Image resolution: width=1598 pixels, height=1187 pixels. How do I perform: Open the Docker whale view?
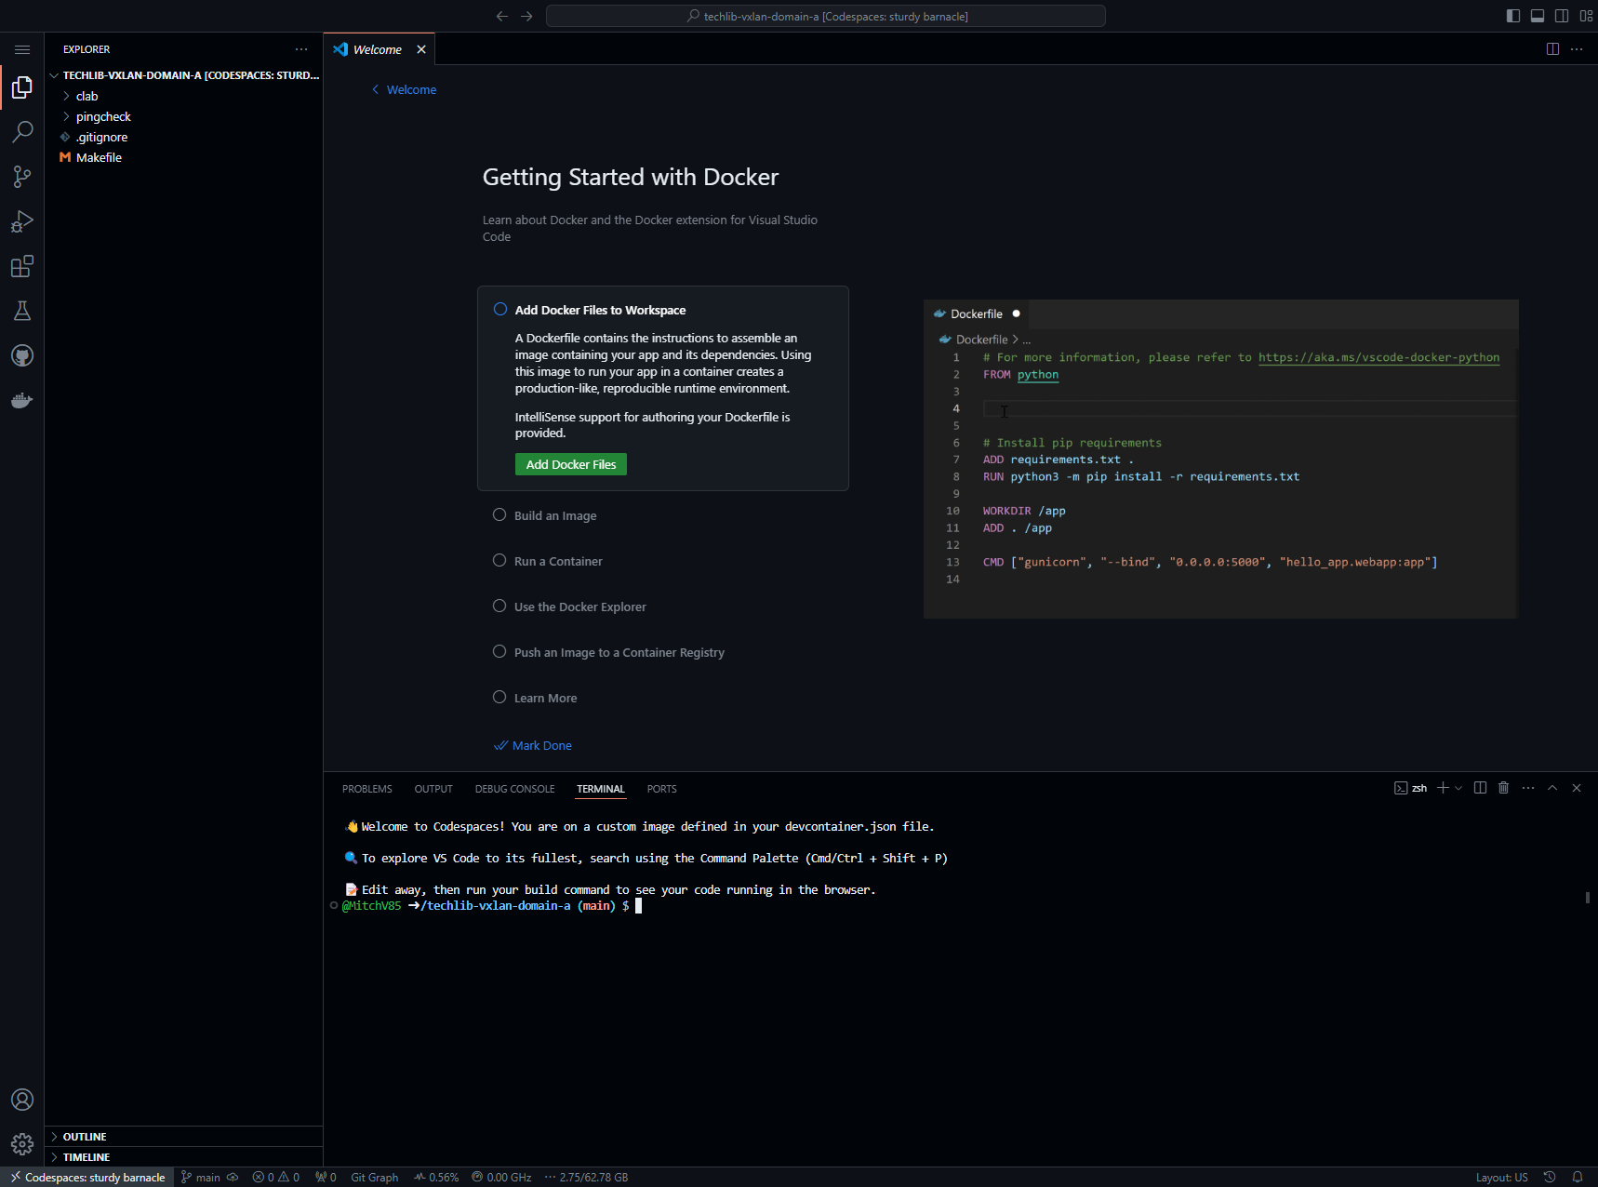(22, 400)
